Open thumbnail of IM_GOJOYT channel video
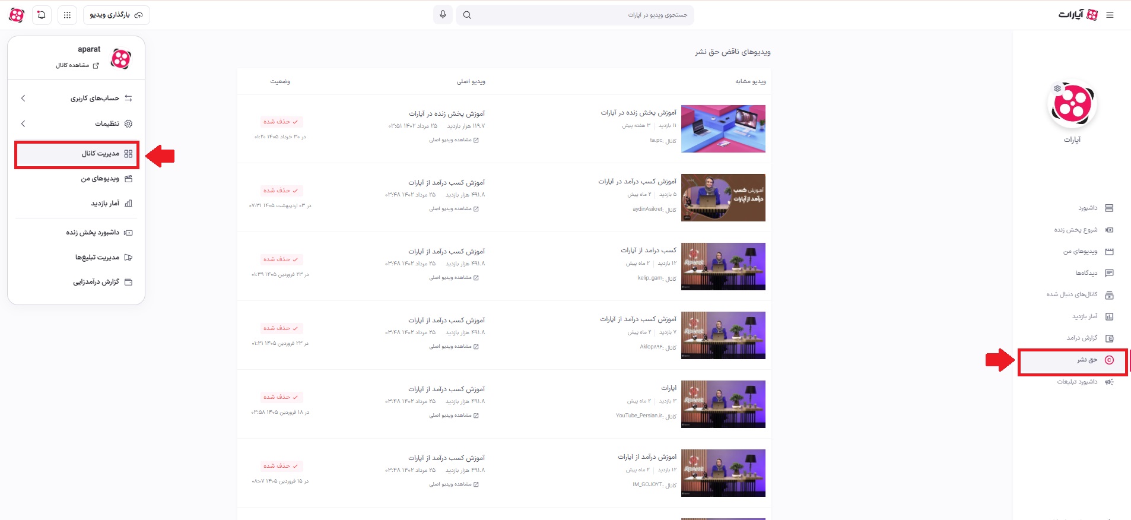1131x520 pixels. pyautogui.click(x=723, y=473)
